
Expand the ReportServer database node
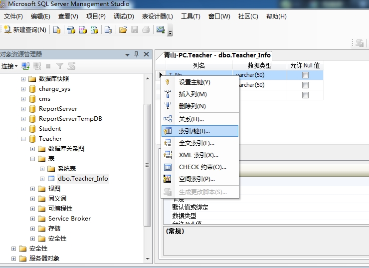(23, 109)
